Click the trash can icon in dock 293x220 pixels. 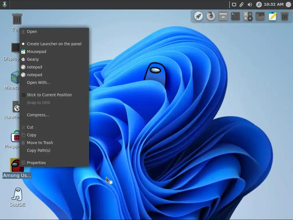pos(285,16)
